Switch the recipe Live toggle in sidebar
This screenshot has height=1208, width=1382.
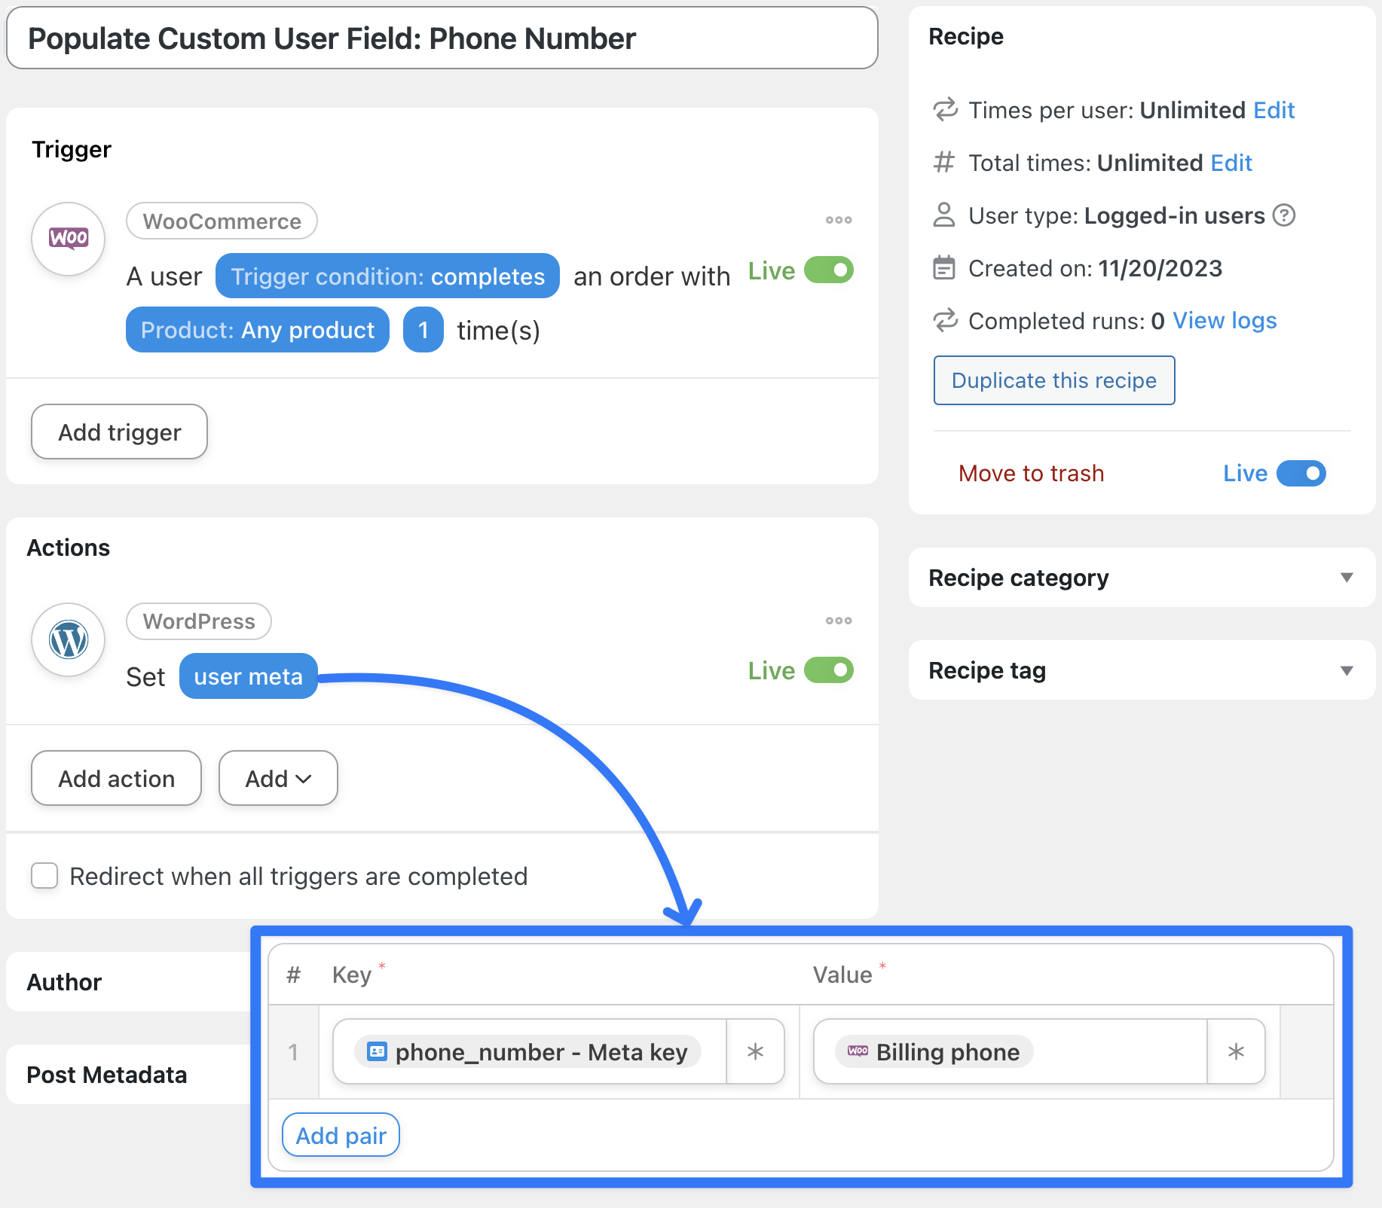[1301, 474]
